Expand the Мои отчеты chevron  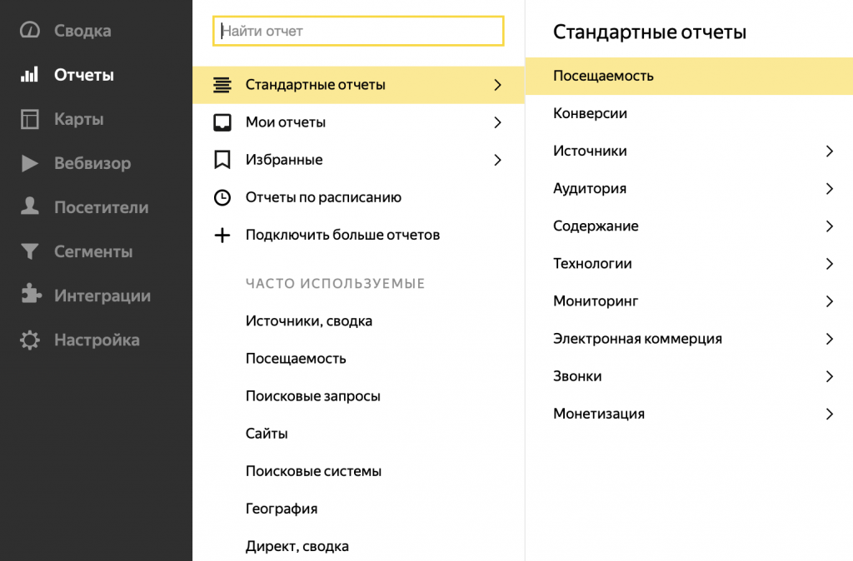click(x=497, y=122)
